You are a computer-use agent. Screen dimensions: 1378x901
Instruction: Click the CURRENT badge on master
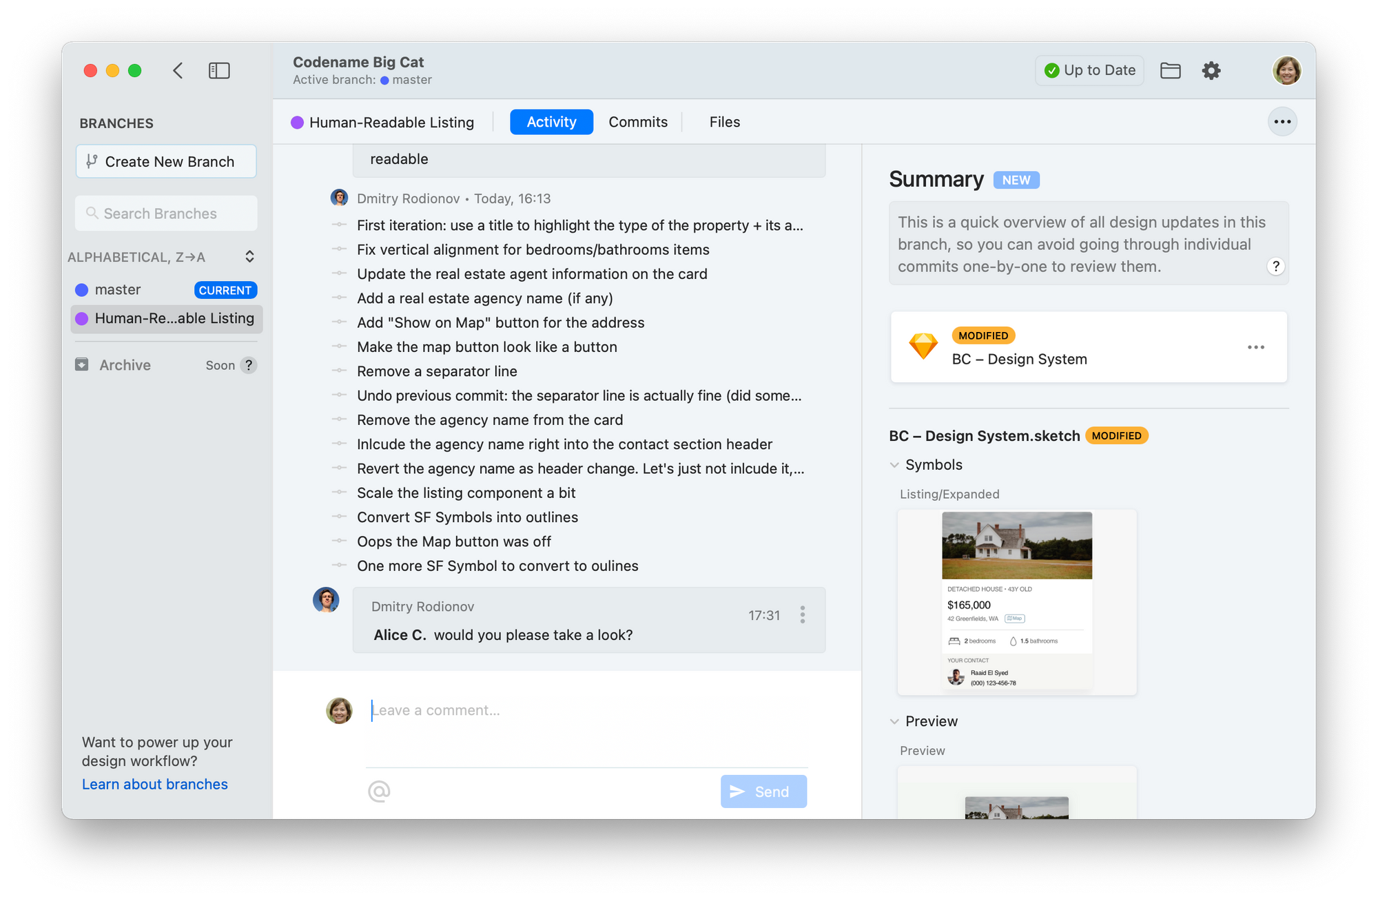[225, 290]
